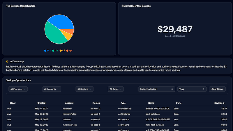Open the State: 2 selected multiselect
The image size is (233, 131).
click(156, 89)
